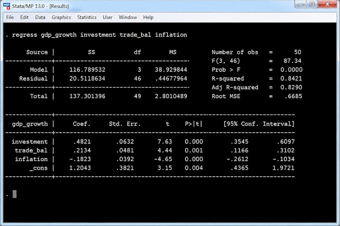Open the Data menu

[x=40, y=17]
